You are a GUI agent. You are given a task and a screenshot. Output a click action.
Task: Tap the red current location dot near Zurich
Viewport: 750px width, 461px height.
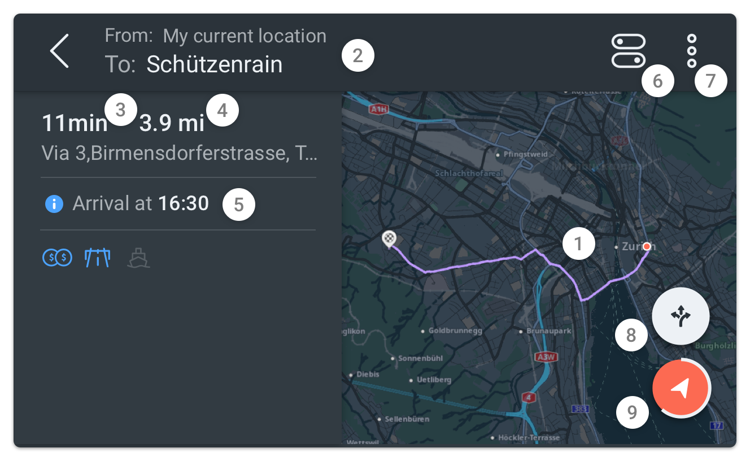(x=647, y=246)
